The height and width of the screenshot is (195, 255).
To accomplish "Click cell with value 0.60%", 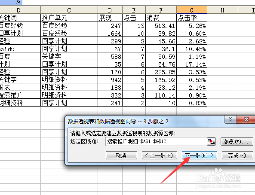I will pos(192,33).
